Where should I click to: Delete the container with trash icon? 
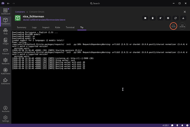click(x=153, y=18)
